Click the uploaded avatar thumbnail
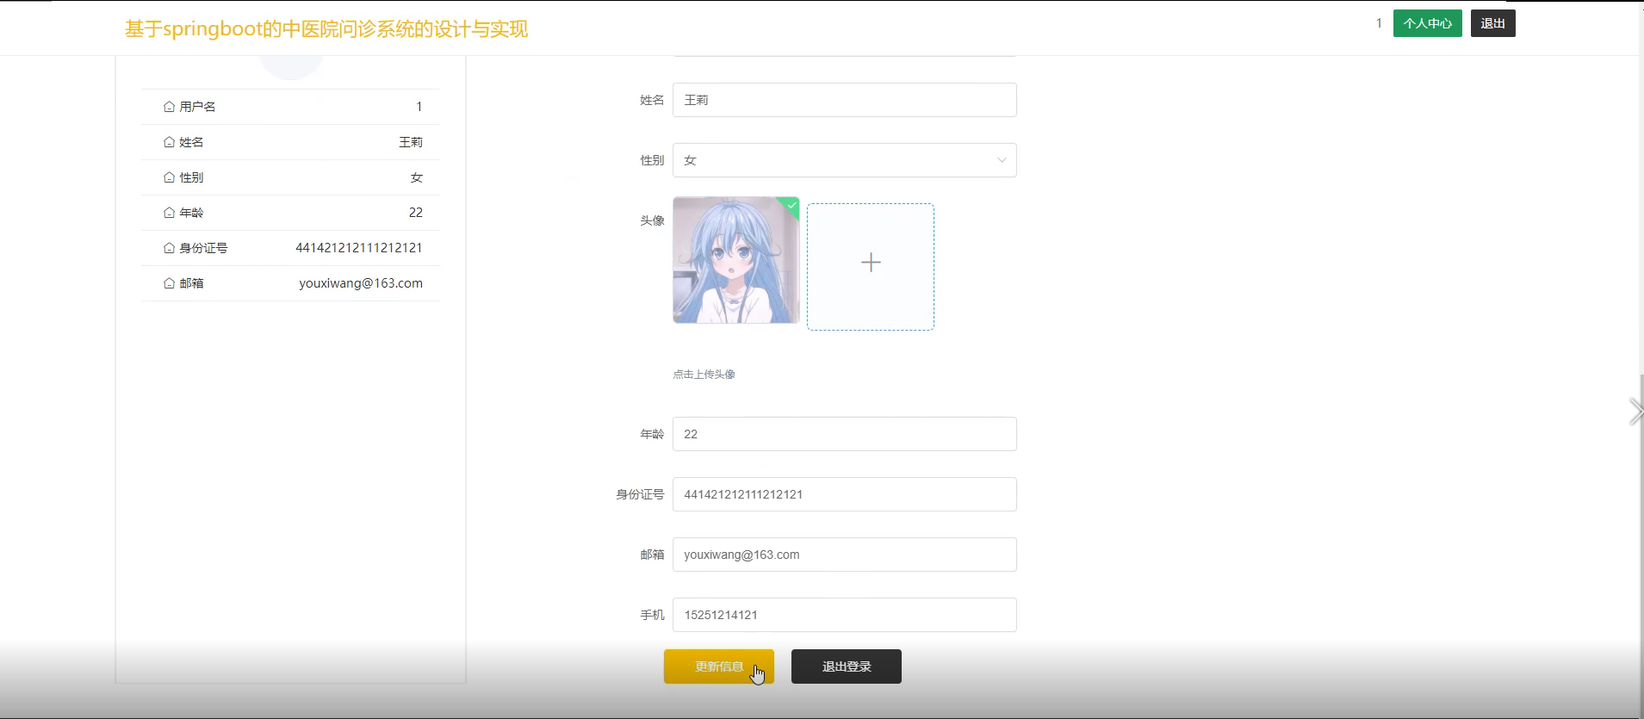1644x719 pixels. click(736, 260)
